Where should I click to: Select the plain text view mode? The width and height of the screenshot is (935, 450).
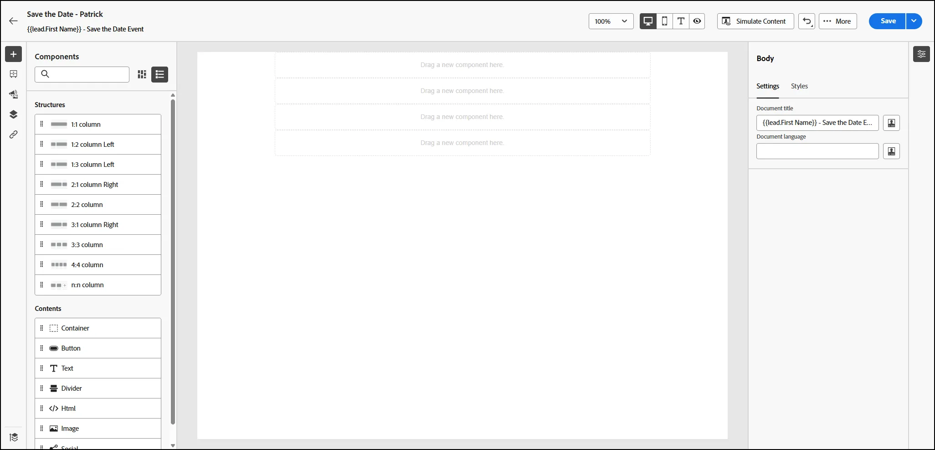click(681, 21)
